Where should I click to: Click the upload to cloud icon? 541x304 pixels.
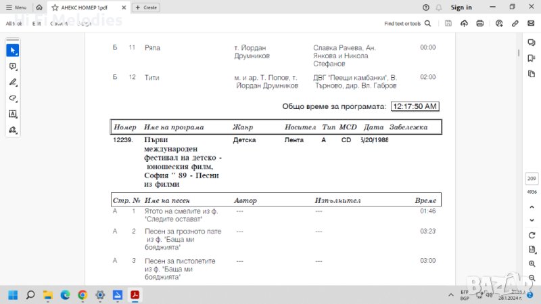(x=464, y=23)
